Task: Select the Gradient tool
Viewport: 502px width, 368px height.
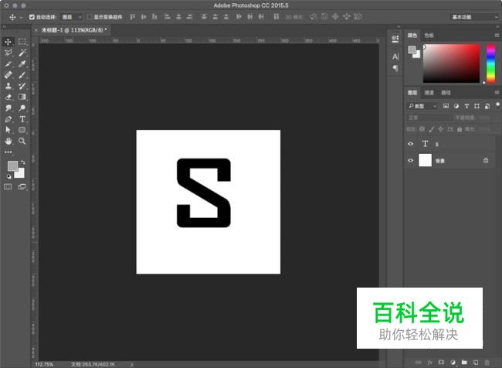Action: [x=22, y=97]
